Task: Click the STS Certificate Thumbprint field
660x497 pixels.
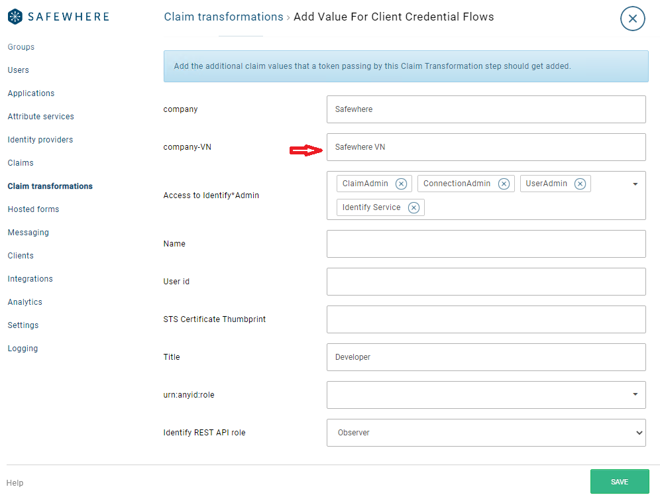Action: pos(486,319)
